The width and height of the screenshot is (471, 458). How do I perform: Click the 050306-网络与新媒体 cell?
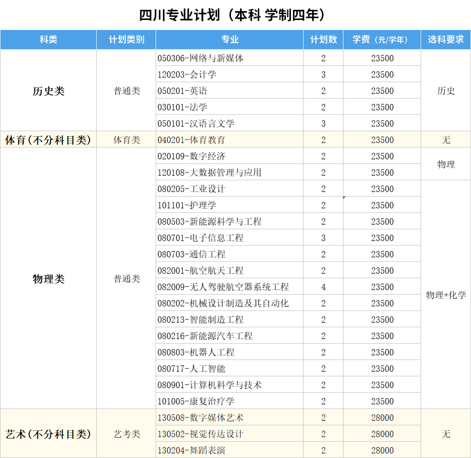[x=201, y=58]
